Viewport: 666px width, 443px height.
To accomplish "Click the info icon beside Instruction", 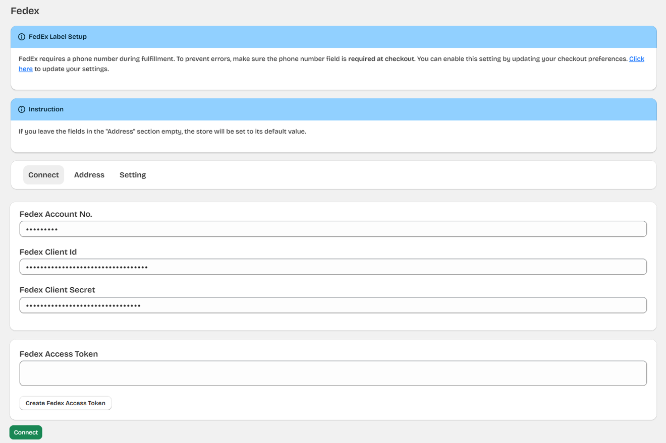I will [x=22, y=109].
